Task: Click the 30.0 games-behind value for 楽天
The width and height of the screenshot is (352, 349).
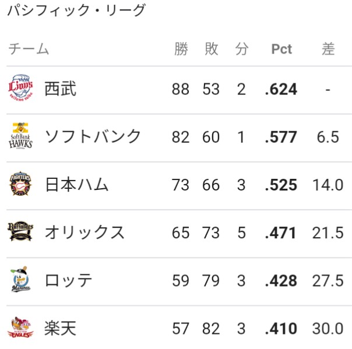Action: pyautogui.click(x=328, y=329)
